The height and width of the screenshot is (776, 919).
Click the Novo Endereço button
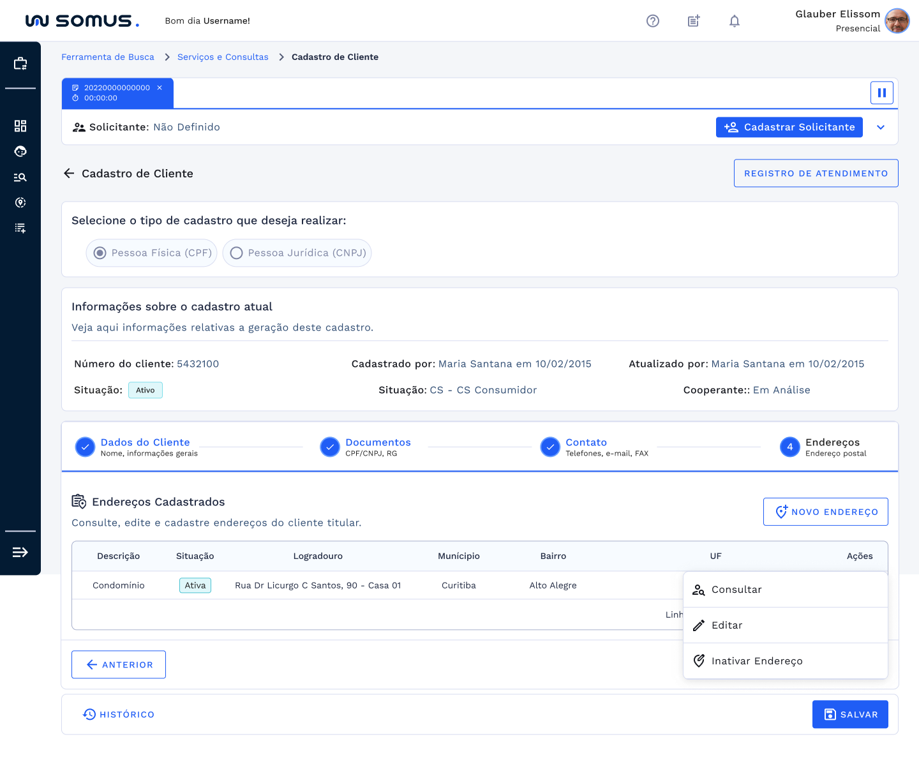coord(825,512)
